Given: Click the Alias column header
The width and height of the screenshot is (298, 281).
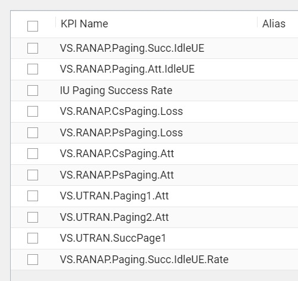Looking at the screenshot, I should tap(274, 24).
